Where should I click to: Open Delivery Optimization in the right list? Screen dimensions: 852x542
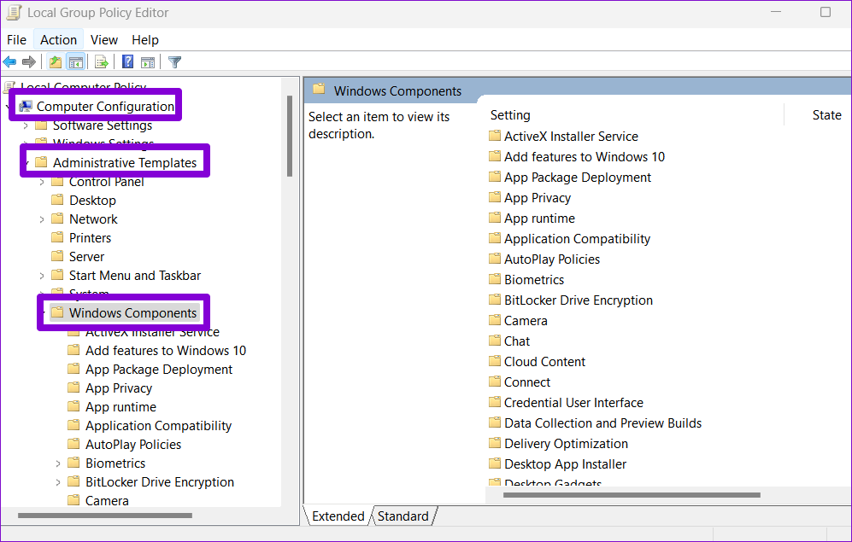[x=566, y=444]
